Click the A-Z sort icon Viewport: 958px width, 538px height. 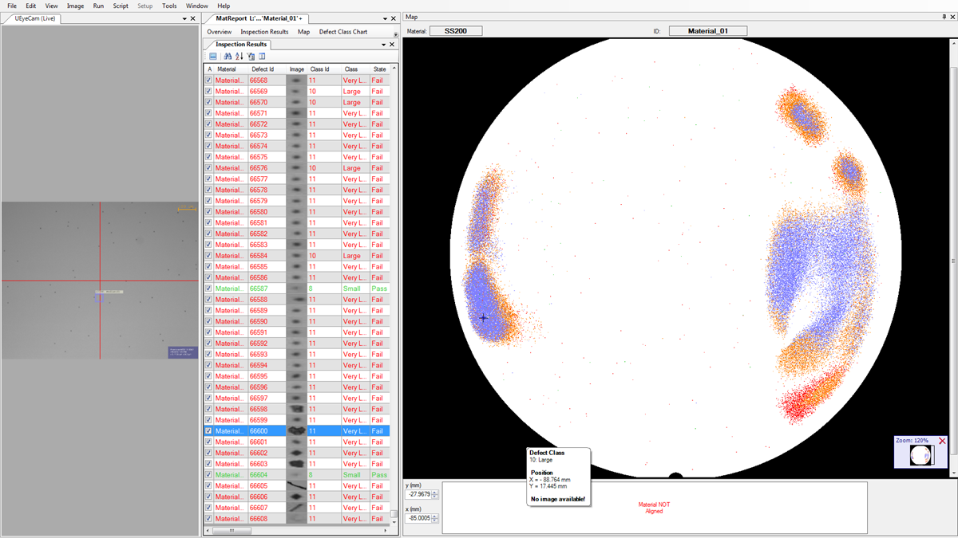tap(239, 57)
